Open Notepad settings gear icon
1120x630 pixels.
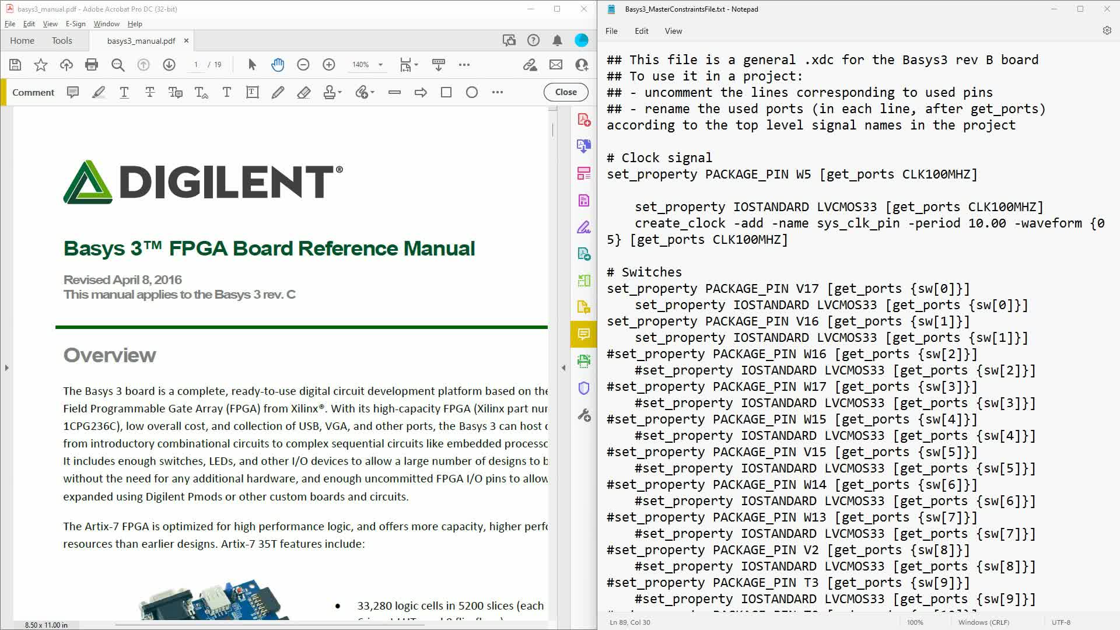pos(1107,31)
